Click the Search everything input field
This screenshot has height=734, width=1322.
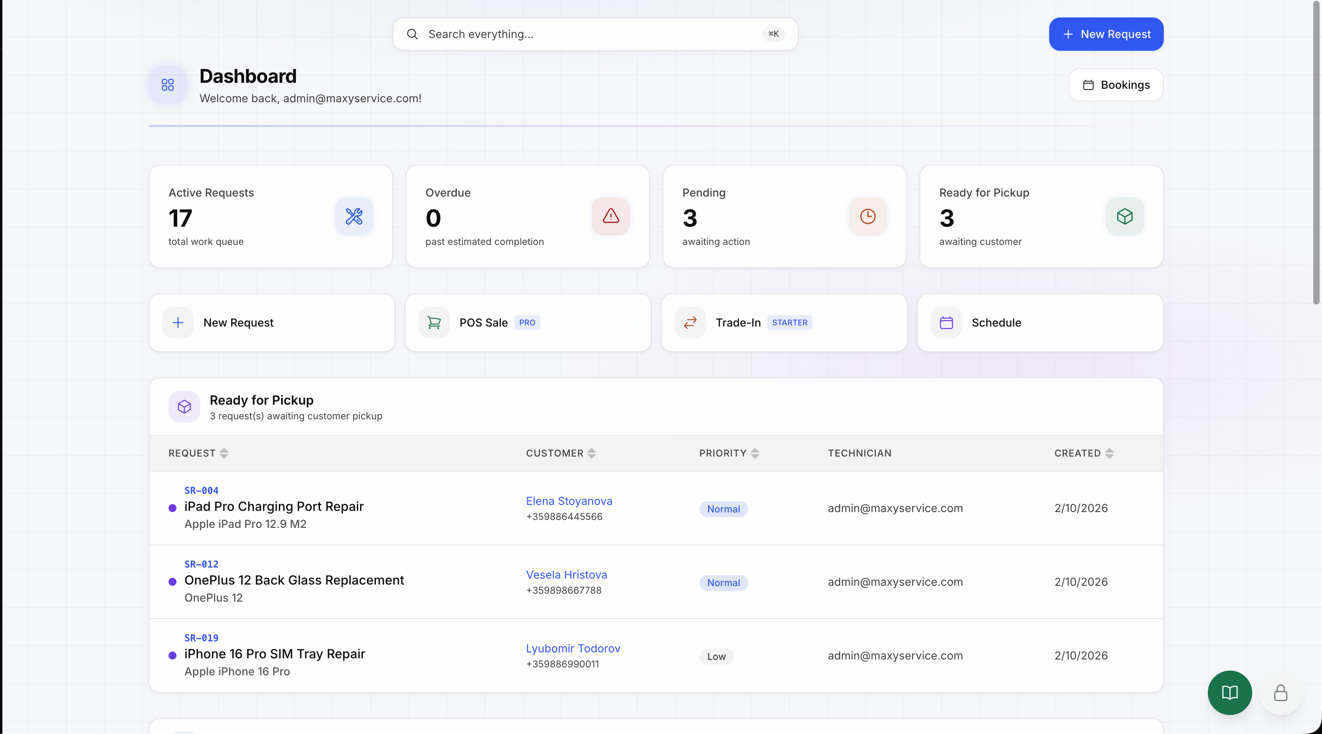(565, 34)
